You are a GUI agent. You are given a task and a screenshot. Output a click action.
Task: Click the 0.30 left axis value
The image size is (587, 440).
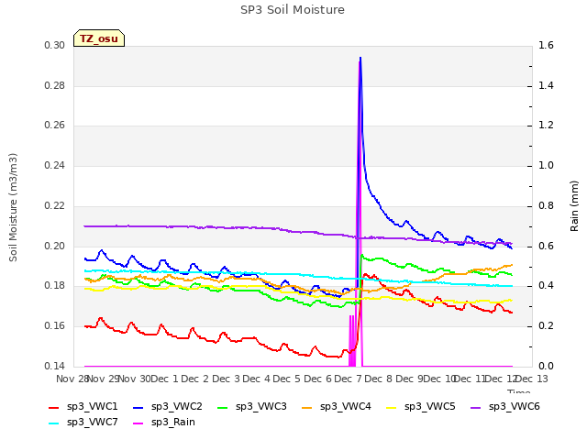tap(54, 45)
